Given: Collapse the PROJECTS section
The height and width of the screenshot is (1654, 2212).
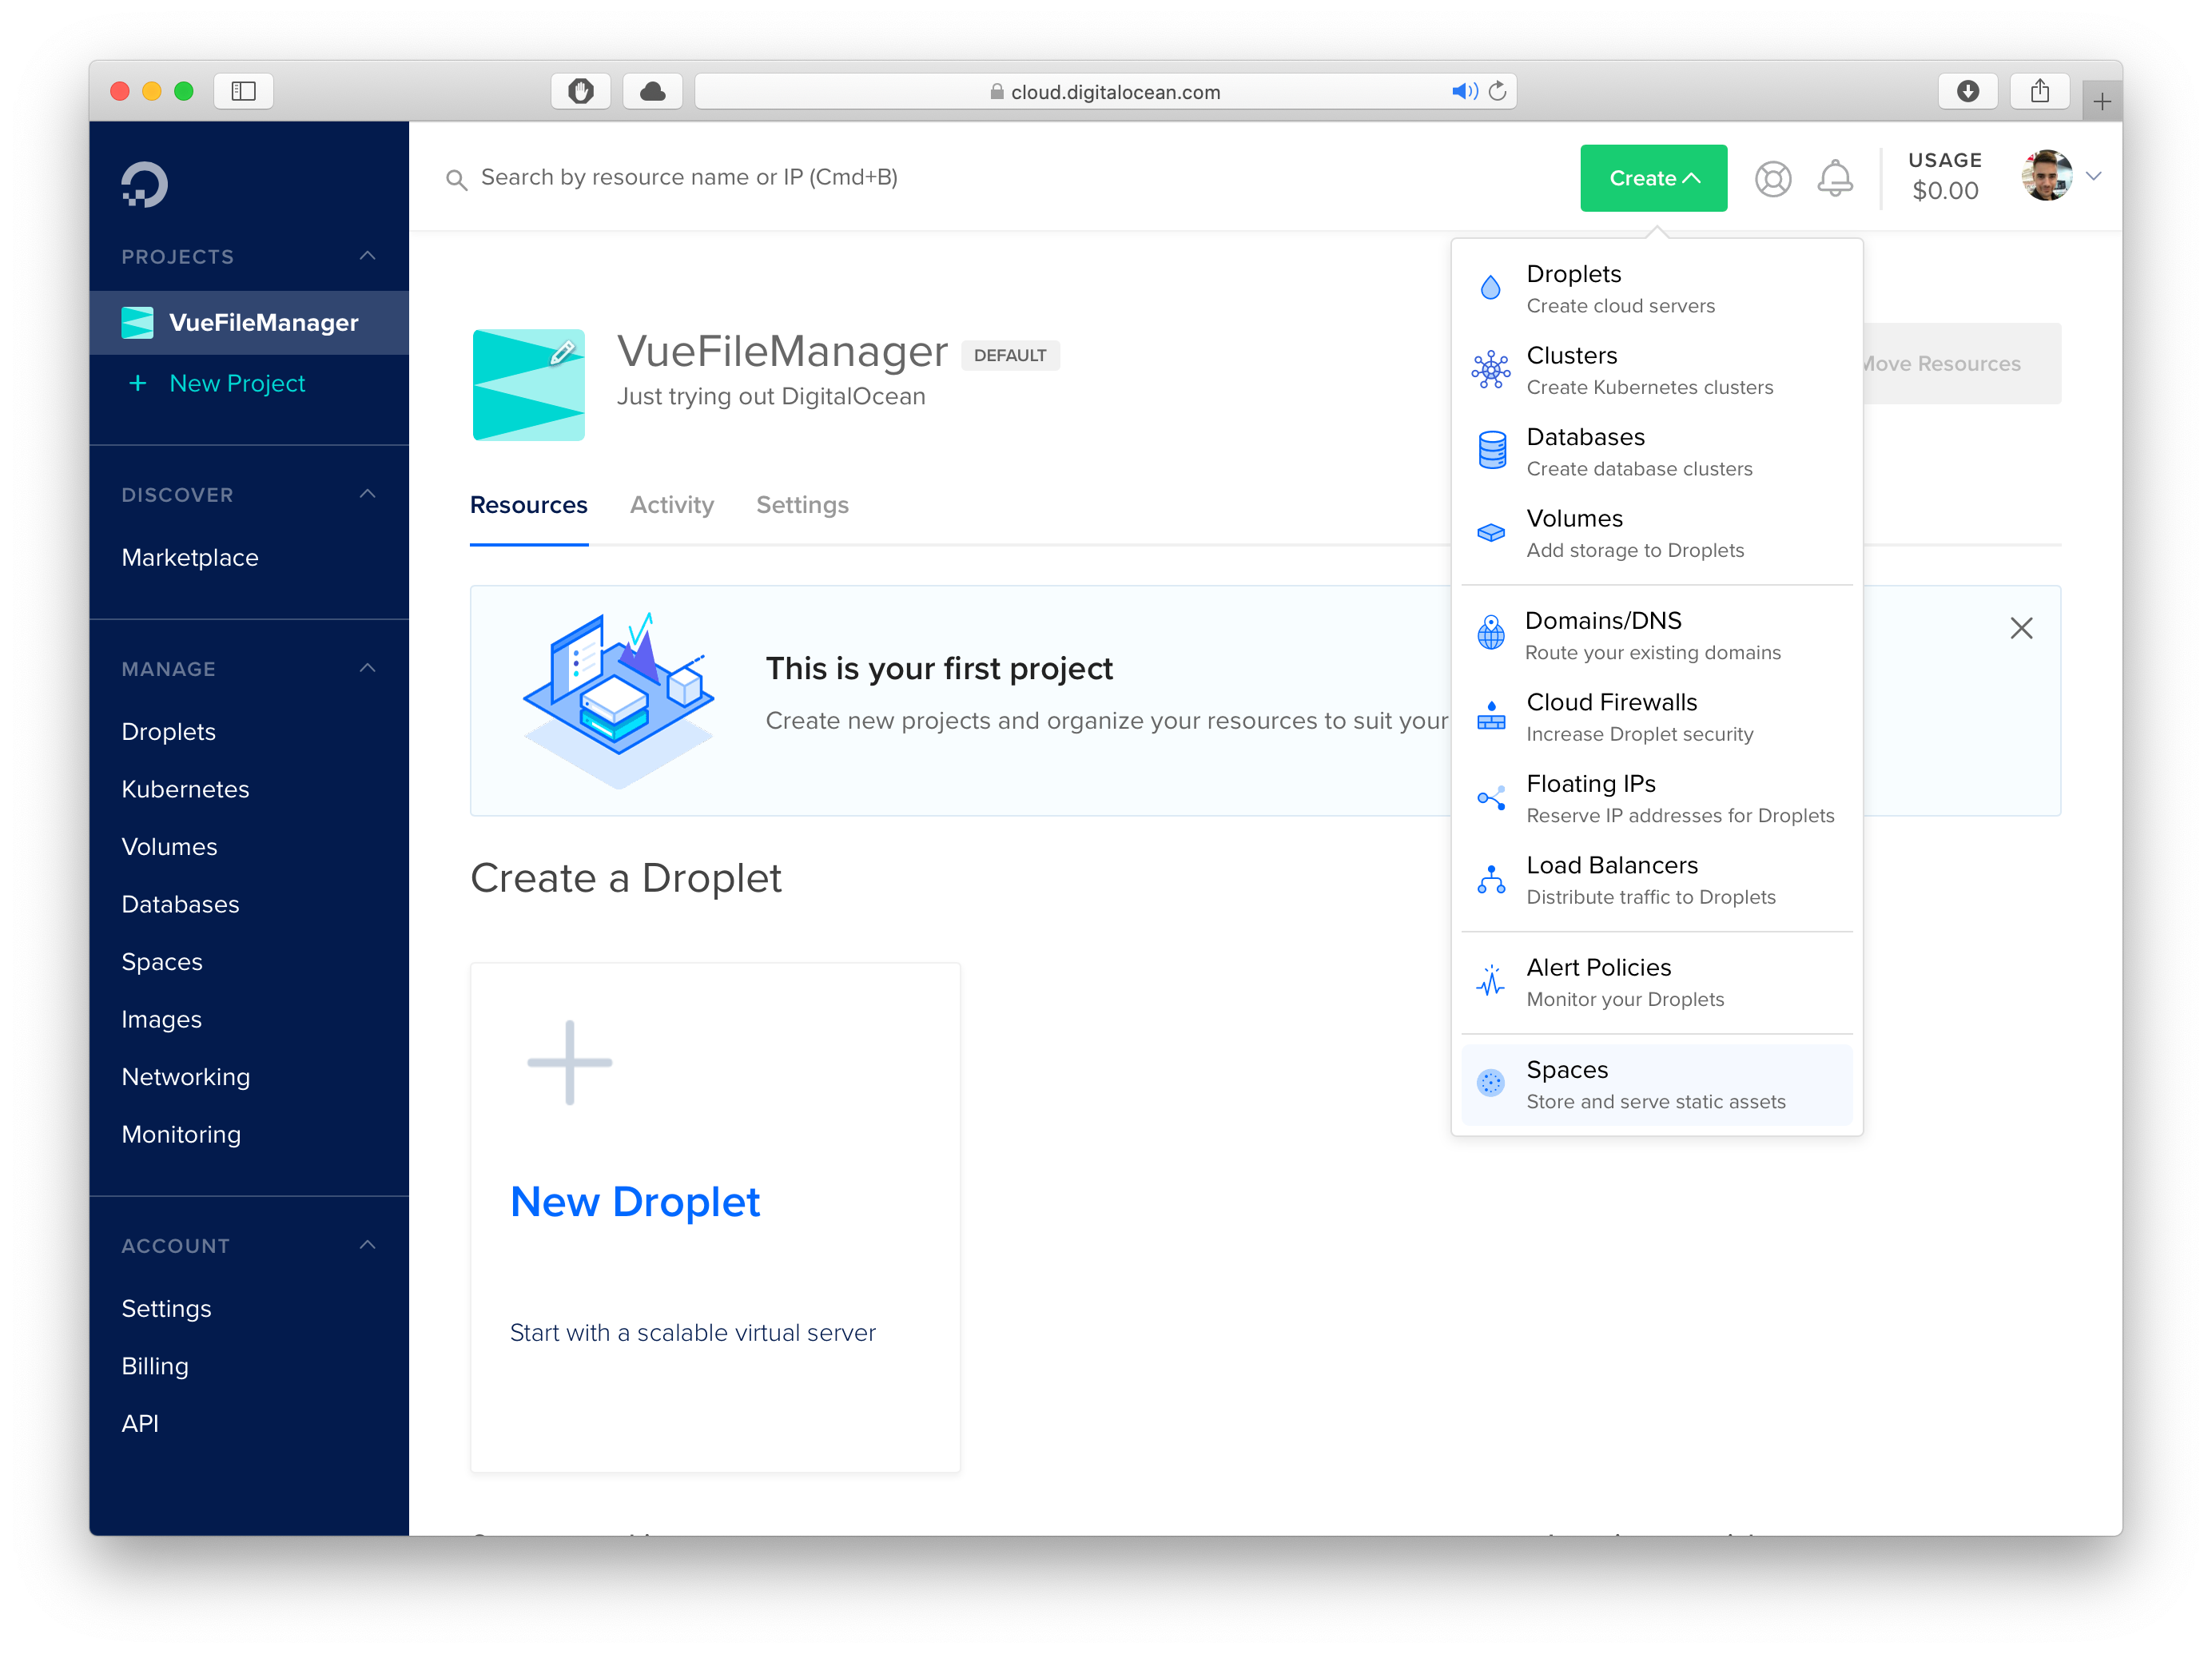Looking at the screenshot, I should [368, 256].
